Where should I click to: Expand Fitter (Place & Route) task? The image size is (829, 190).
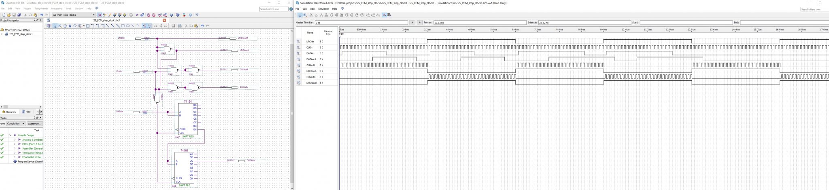coord(15,144)
